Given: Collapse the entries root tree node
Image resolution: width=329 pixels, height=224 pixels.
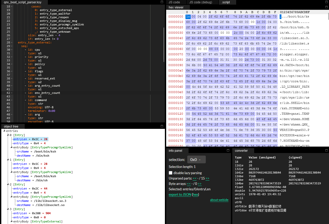Looking at the screenshot, I should tap(5, 131).
